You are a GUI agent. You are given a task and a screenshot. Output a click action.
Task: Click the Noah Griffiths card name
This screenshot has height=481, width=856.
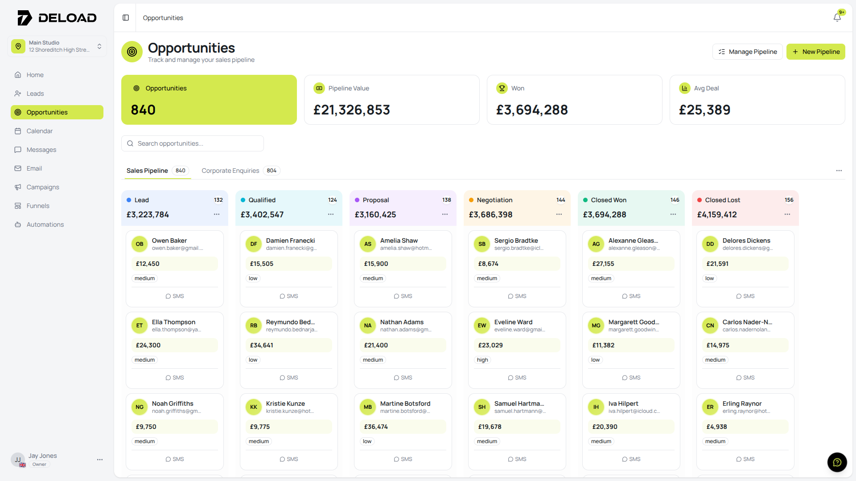pyautogui.click(x=173, y=404)
